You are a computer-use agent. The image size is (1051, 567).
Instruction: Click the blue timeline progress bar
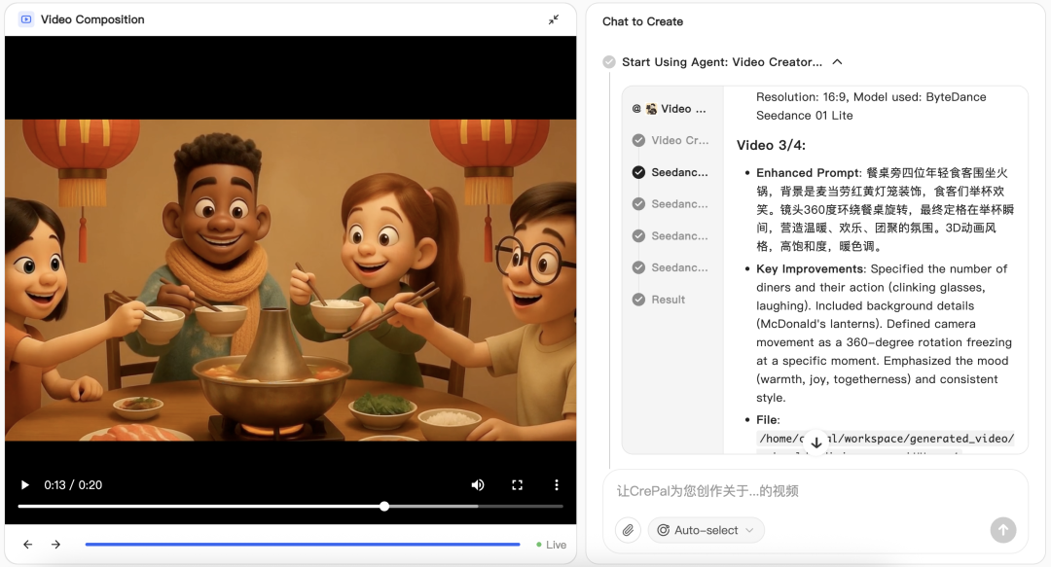click(303, 545)
